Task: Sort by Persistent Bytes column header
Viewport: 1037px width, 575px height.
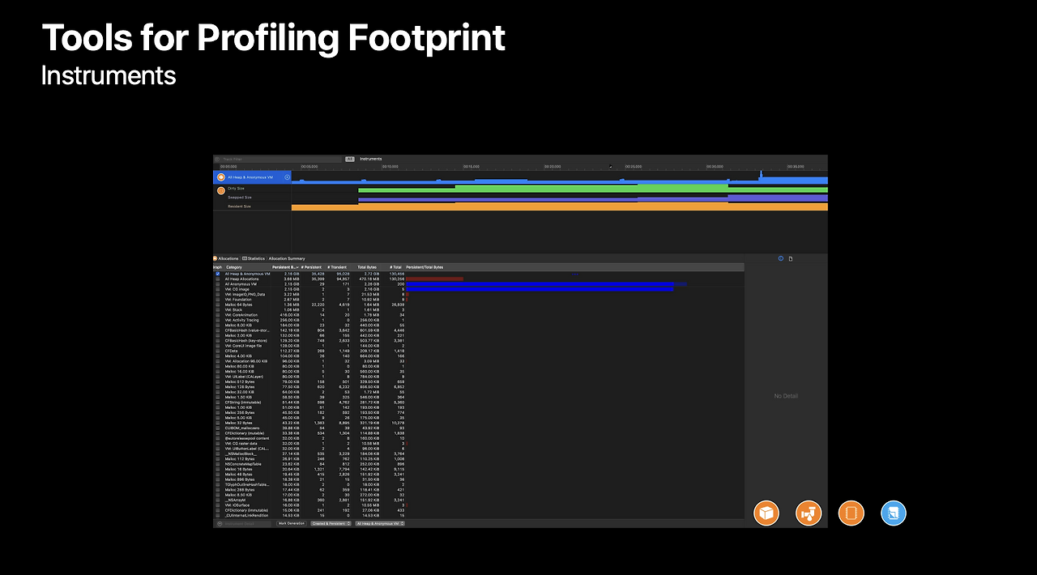Action: pos(285,267)
